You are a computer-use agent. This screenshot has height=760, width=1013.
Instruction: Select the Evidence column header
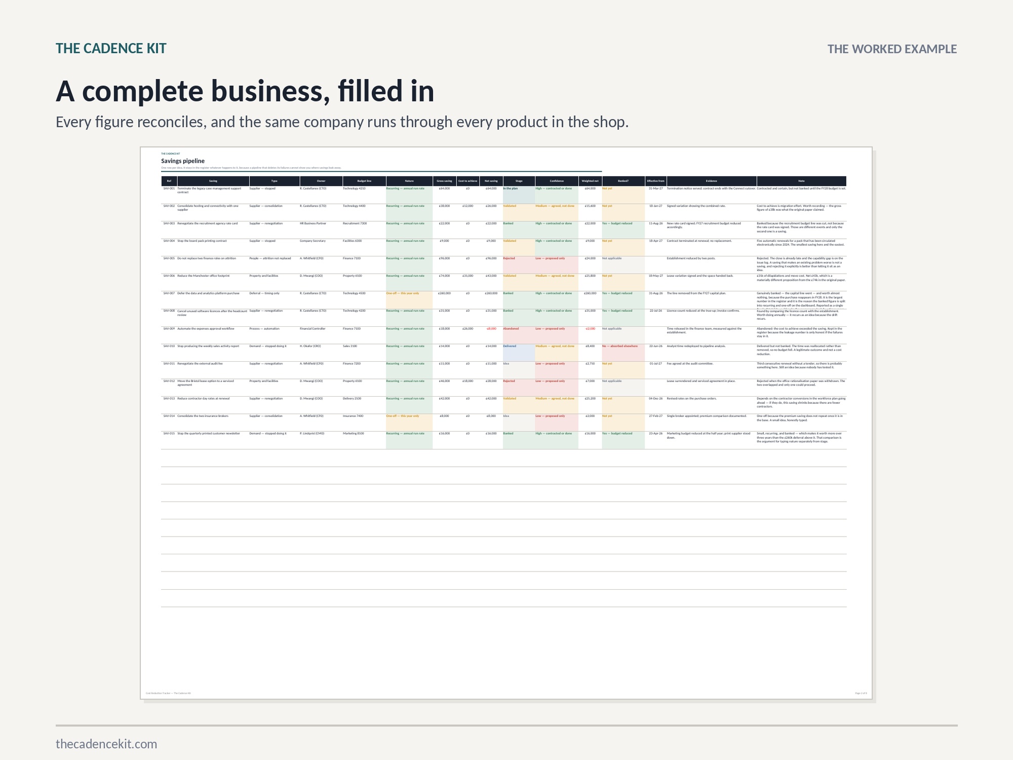tap(712, 181)
